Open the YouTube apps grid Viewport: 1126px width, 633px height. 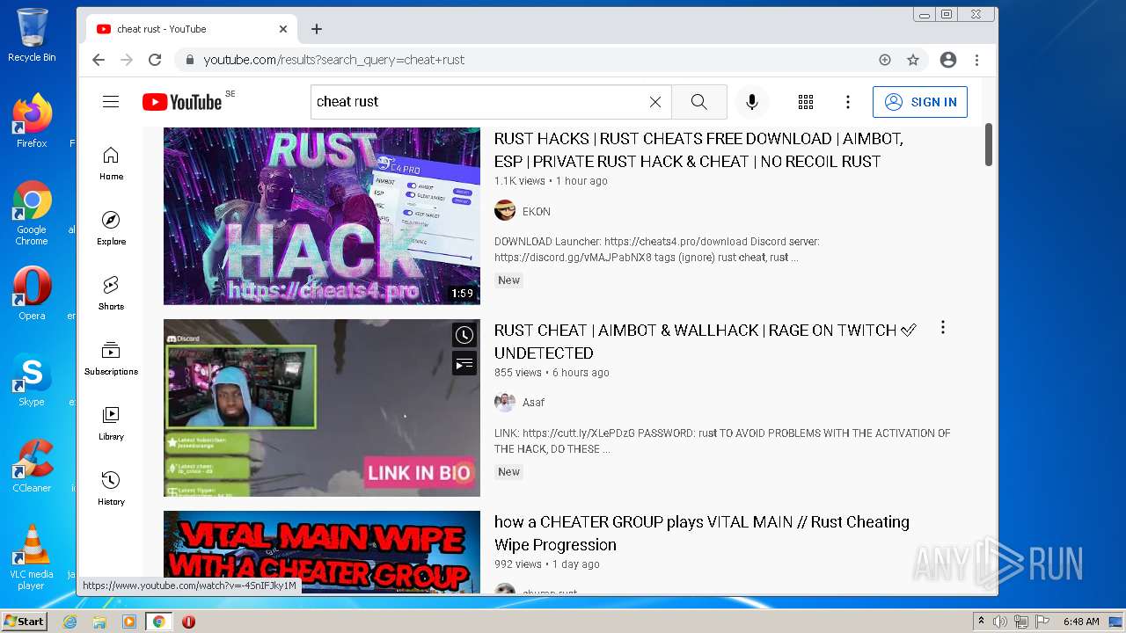tap(806, 102)
